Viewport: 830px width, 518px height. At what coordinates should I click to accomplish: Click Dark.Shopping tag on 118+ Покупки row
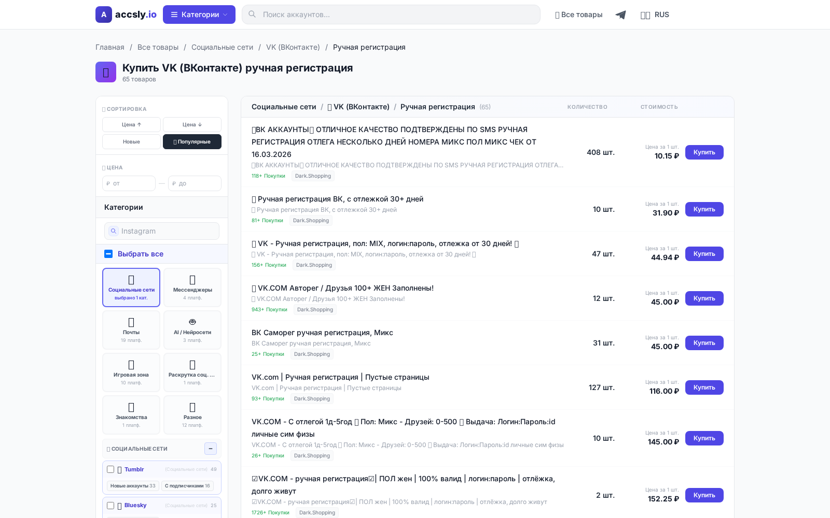pos(313,176)
